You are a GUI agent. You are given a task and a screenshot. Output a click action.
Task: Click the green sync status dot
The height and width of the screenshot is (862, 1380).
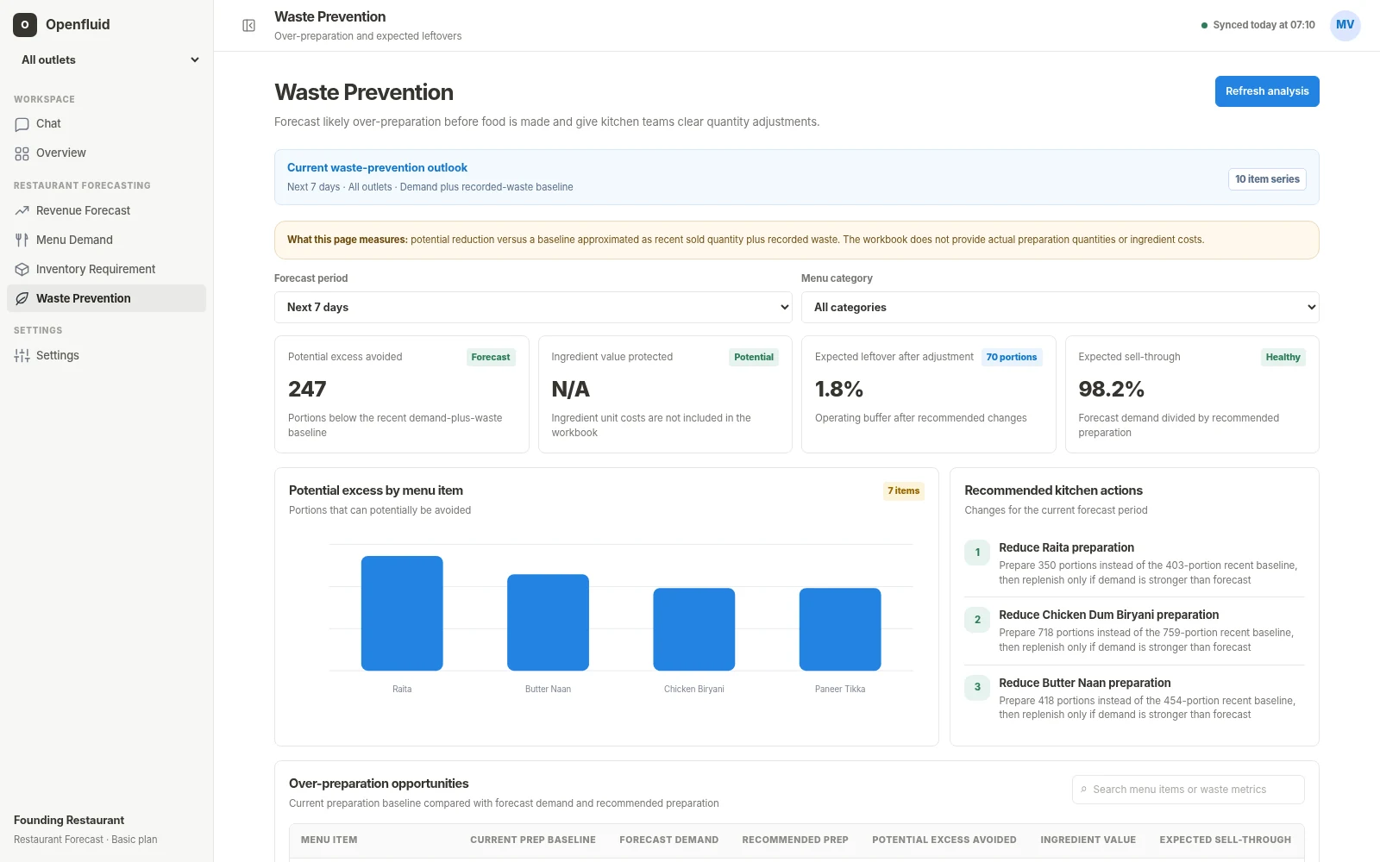pyautogui.click(x=1204, y=26)
